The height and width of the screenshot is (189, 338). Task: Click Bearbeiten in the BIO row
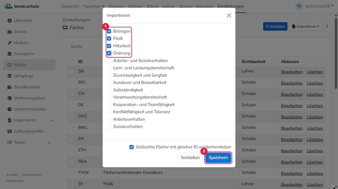click(x=292, y=83)
